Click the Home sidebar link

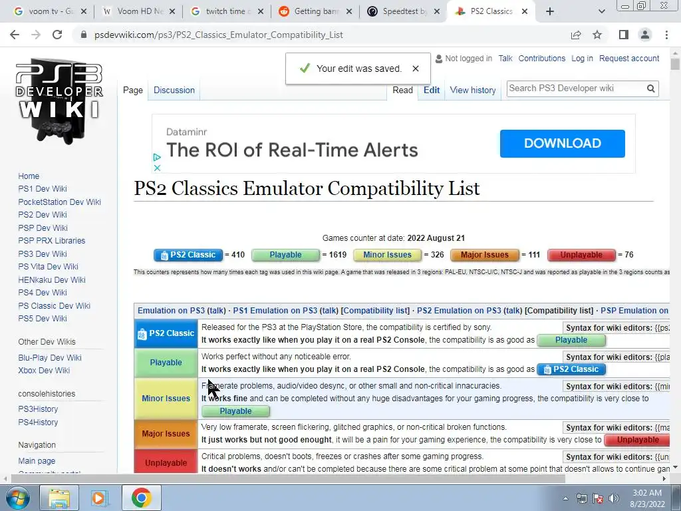[29, 176]
